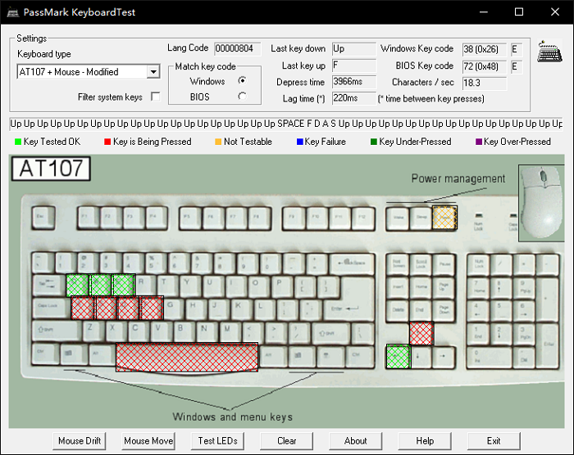
Task: Open Help
Action: click(x=425, y=441)
